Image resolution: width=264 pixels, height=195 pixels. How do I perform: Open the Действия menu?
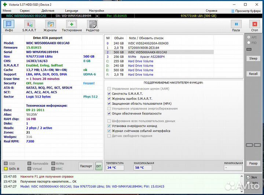[x=48, y=11]
